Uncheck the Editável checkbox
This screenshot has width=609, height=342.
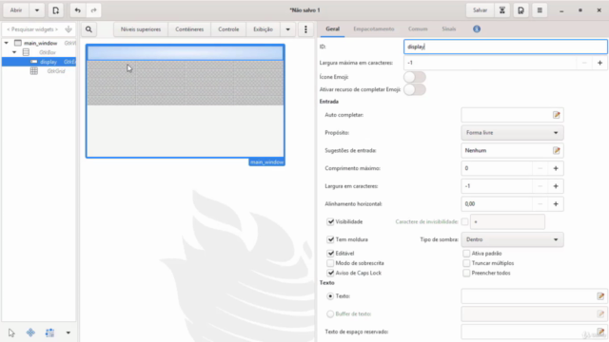[x=330, y=254]
